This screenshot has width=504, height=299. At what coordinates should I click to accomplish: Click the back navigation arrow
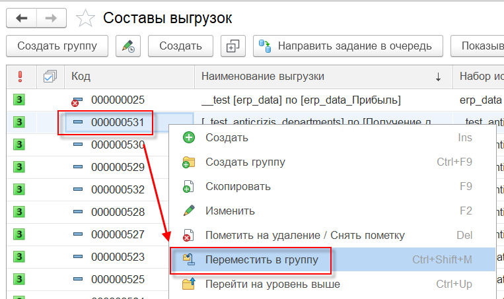click(21, 18)
